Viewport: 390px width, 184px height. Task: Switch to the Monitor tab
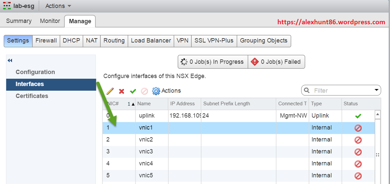click(x=50, y=21)
